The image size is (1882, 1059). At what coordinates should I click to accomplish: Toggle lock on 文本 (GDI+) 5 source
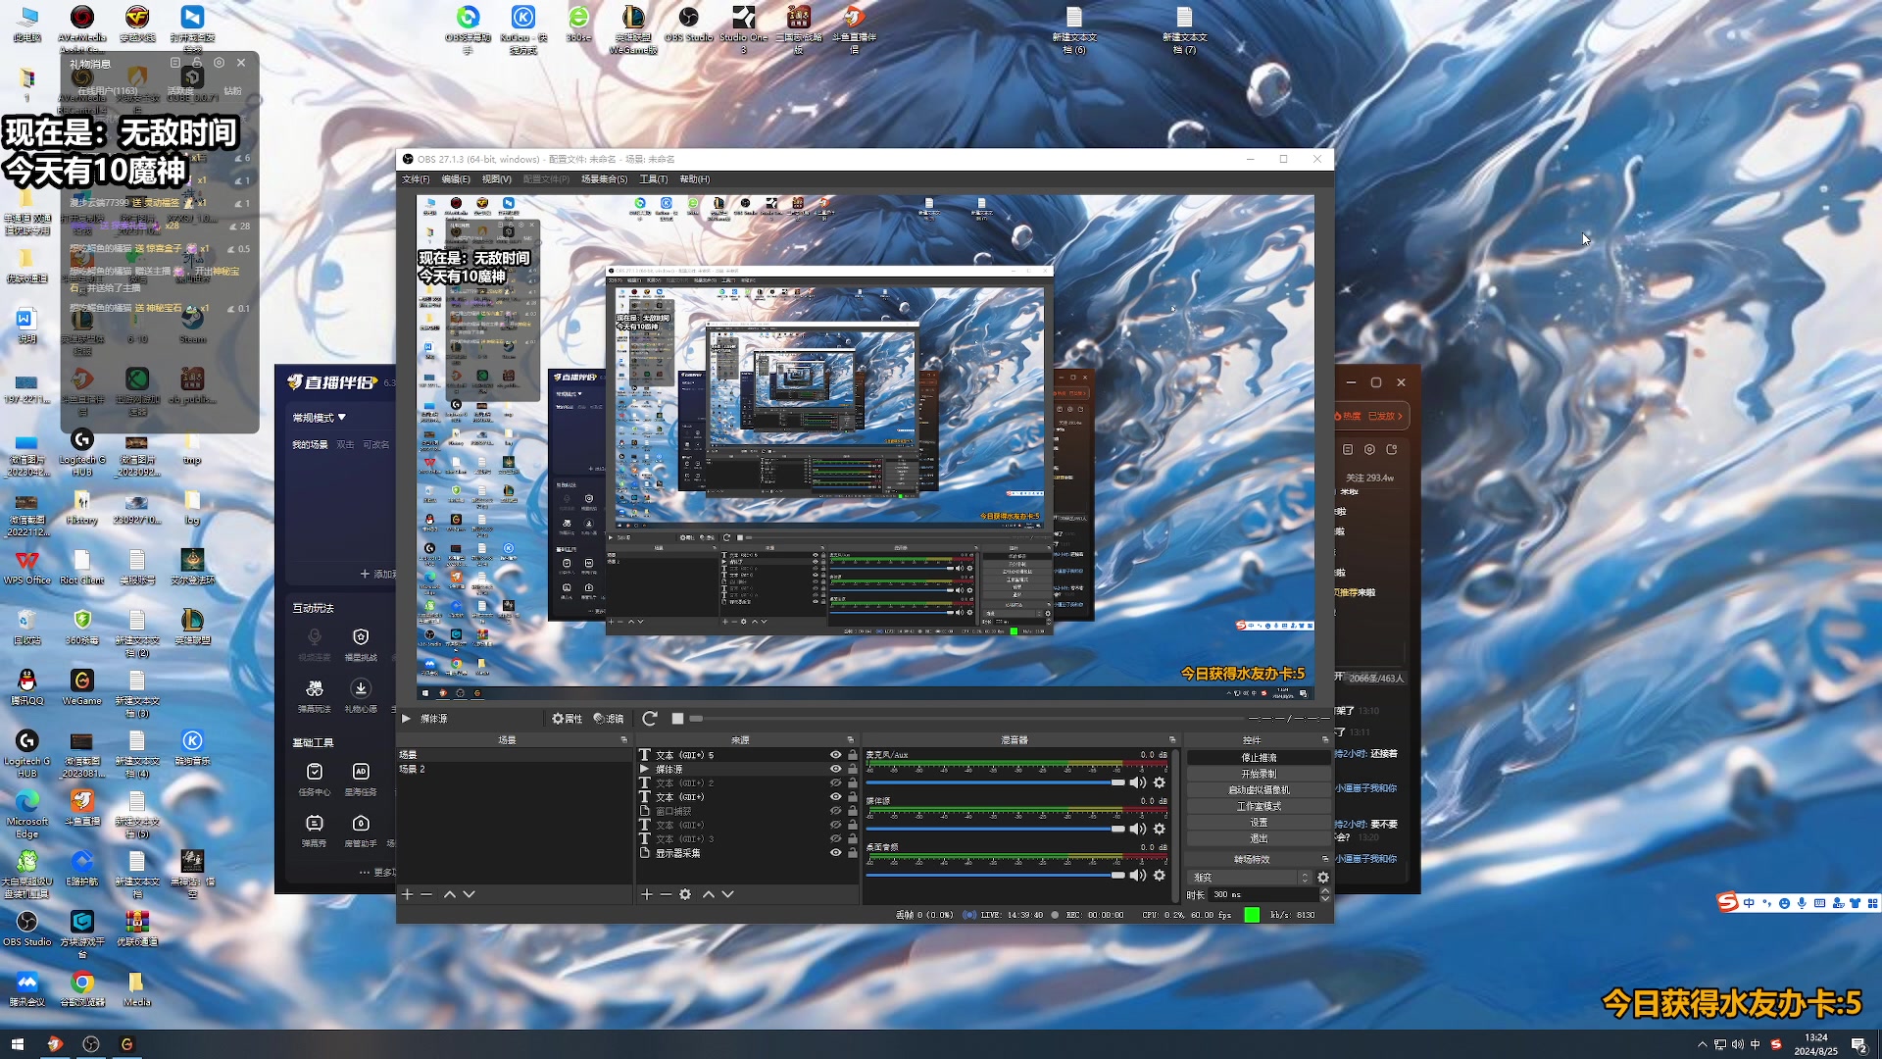pyautogui.click(x=853, y=755)
